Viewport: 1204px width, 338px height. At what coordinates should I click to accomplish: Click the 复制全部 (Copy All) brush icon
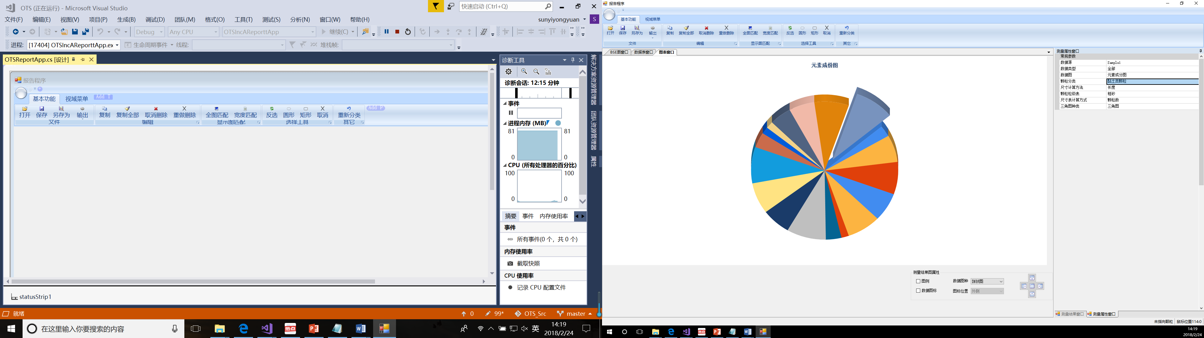pos(686,28)
